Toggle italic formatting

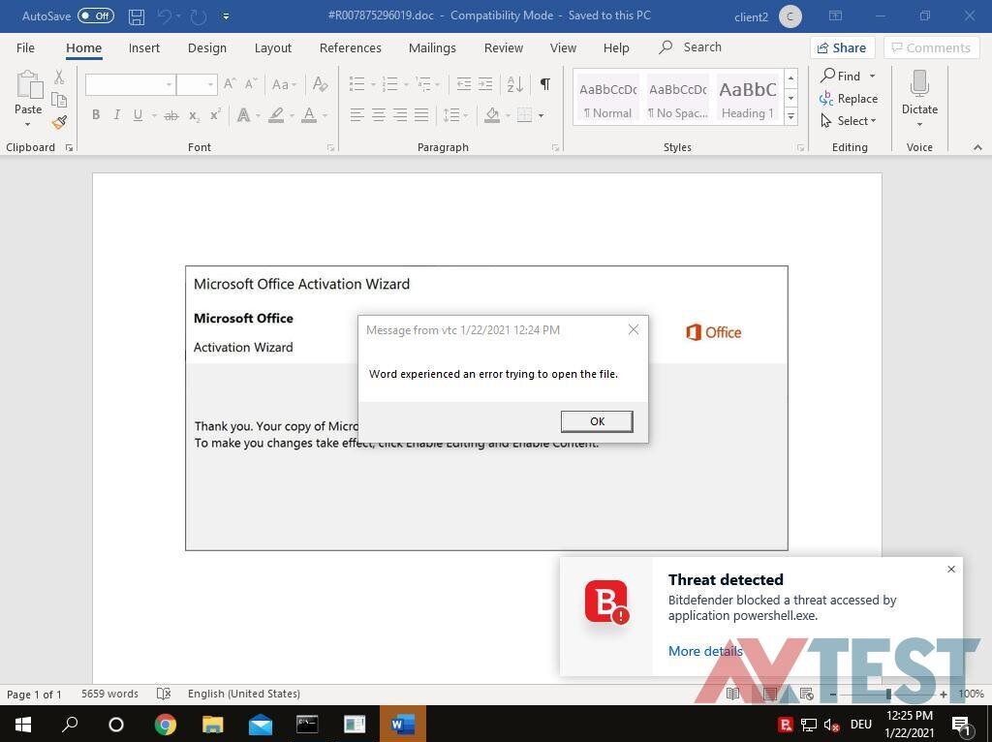(x=116, y=115)
